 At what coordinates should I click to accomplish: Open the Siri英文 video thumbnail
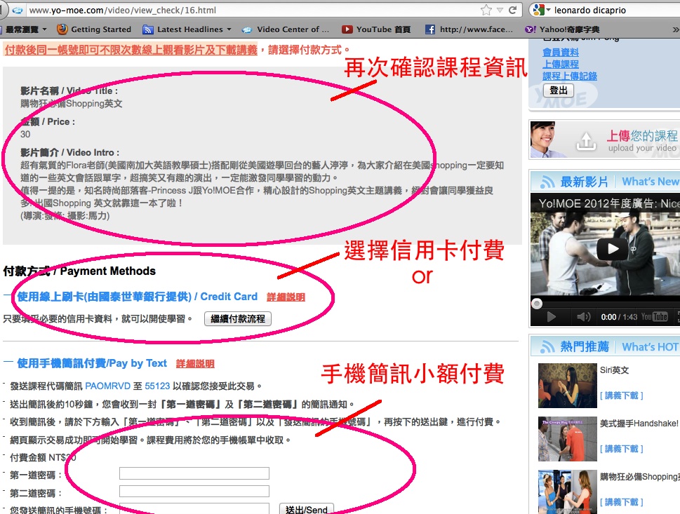(x=567, y=386)
